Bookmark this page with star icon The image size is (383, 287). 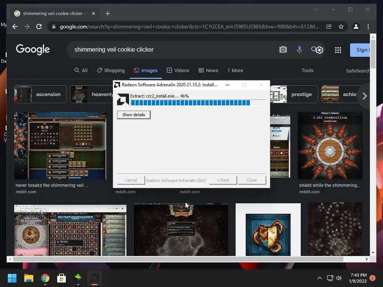[x=341, y=27]
